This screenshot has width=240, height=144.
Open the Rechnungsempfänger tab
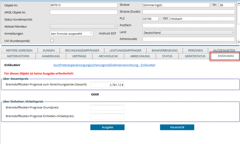(x=82, y=50)
